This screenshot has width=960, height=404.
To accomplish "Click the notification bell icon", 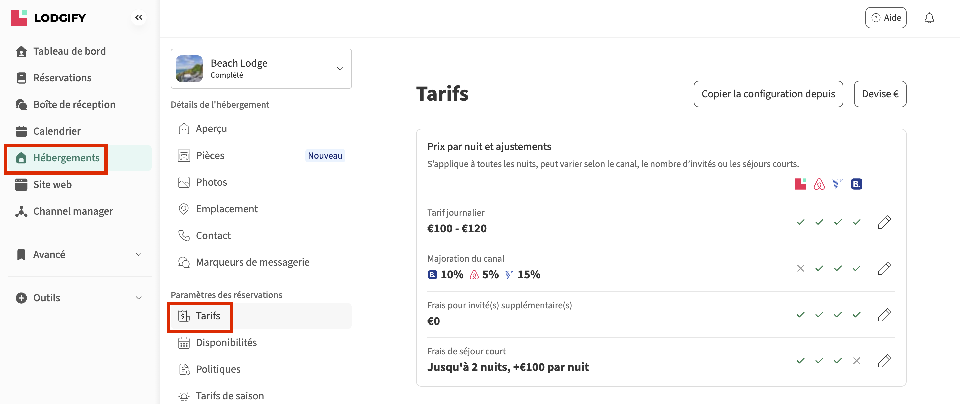I will (929, 18).
